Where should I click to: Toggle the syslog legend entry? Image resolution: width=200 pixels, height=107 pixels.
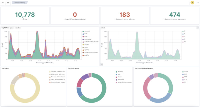pyautogui.click(x=86, y=50)
